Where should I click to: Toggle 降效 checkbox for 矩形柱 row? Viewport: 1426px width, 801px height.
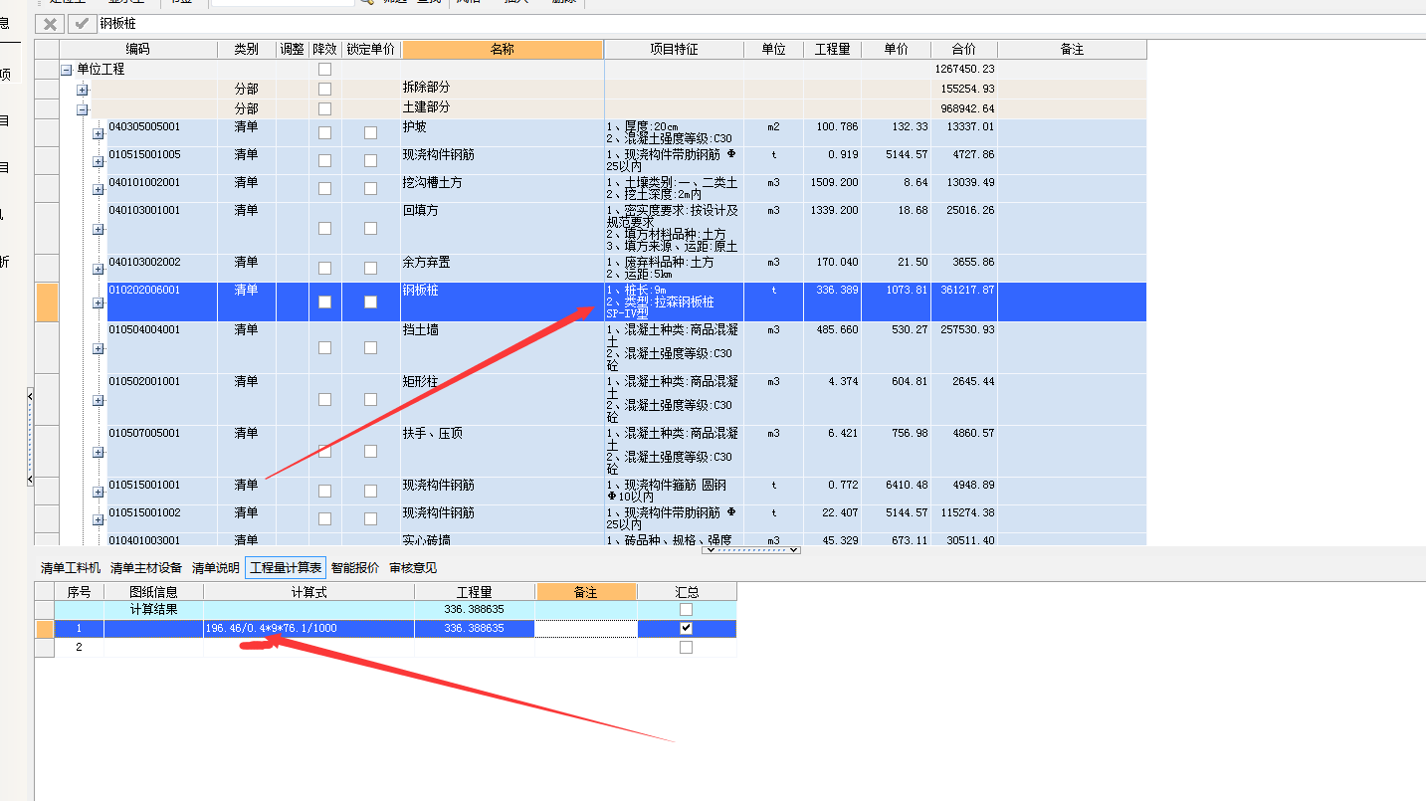pos(324,399)
